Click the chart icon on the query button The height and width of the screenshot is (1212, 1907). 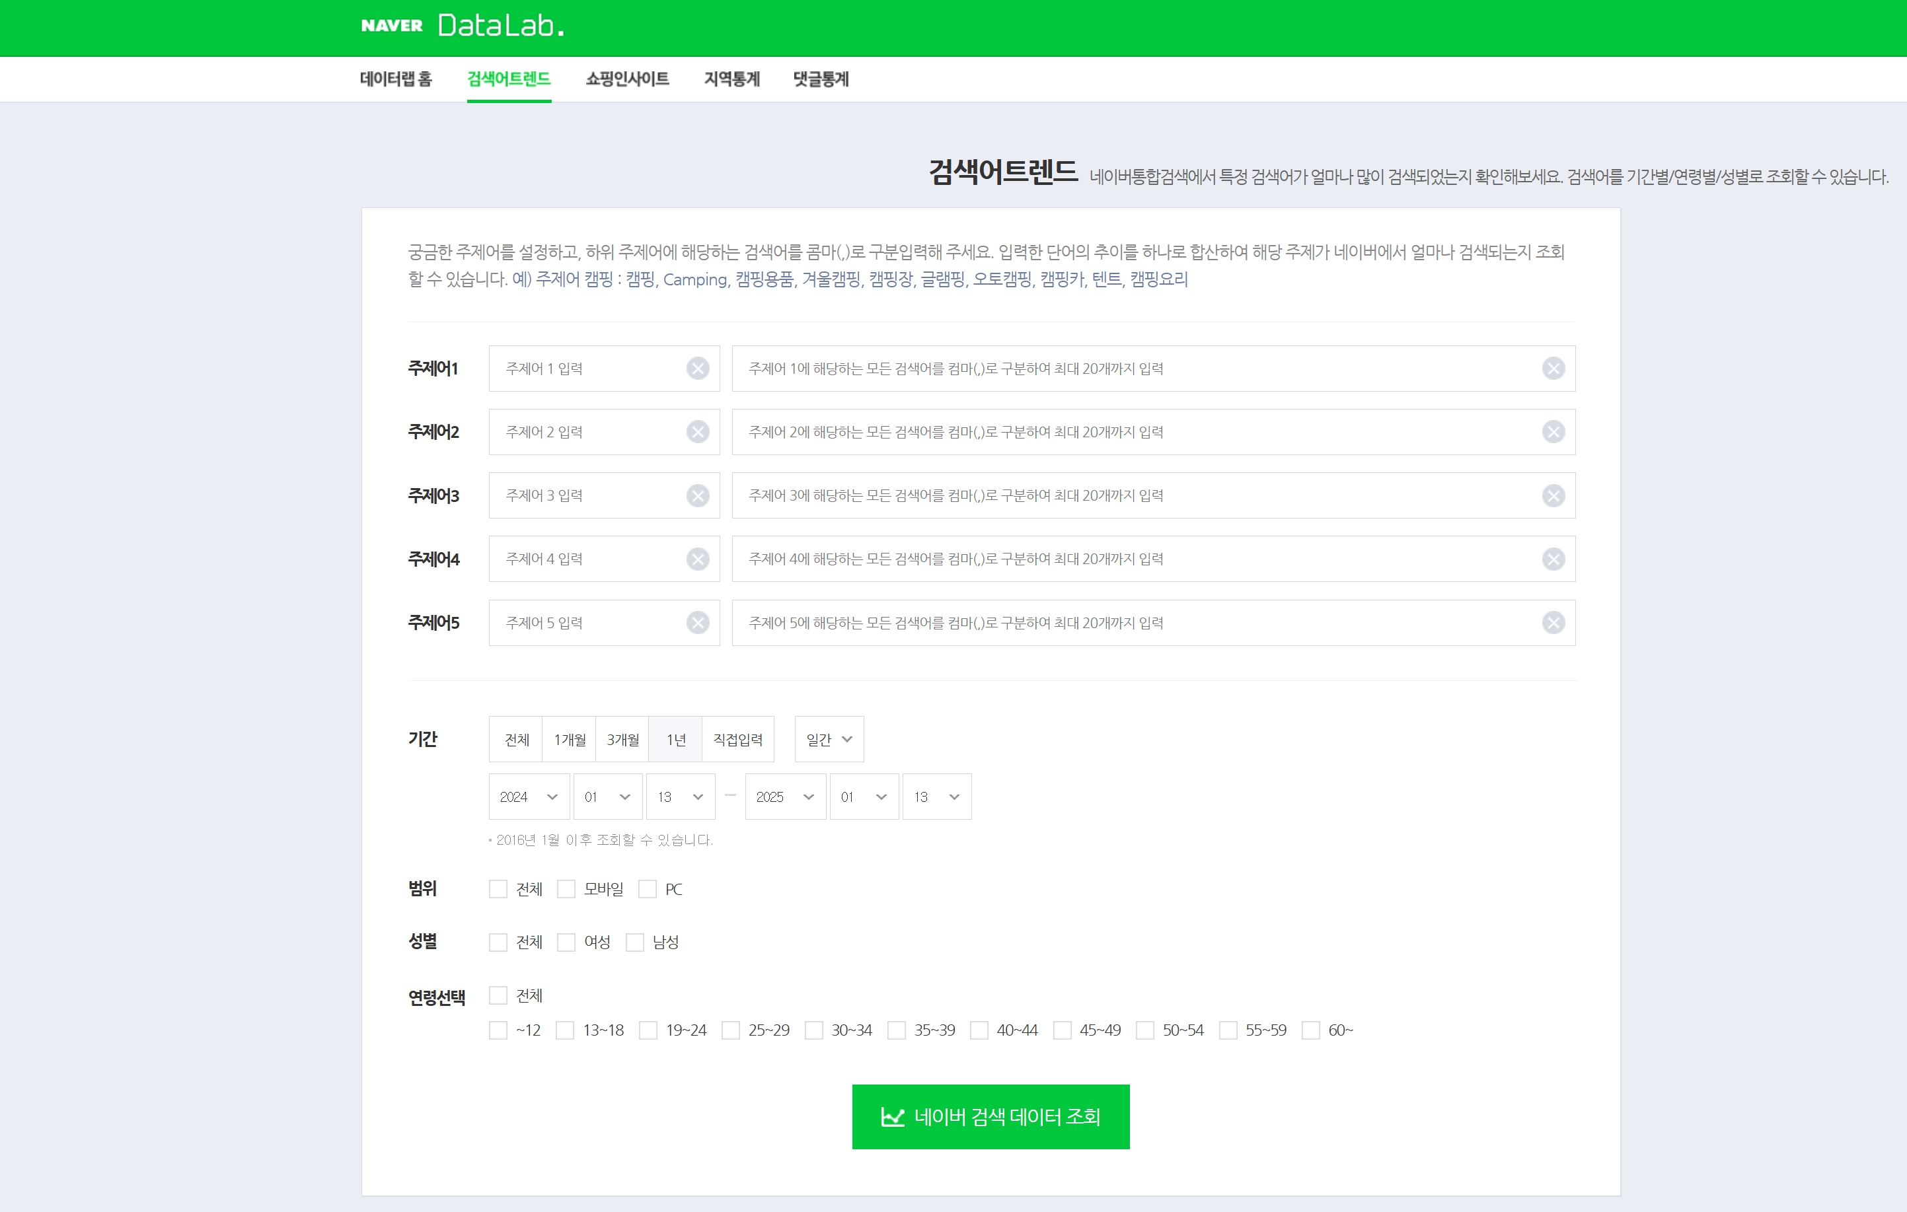click(893, 1116)
